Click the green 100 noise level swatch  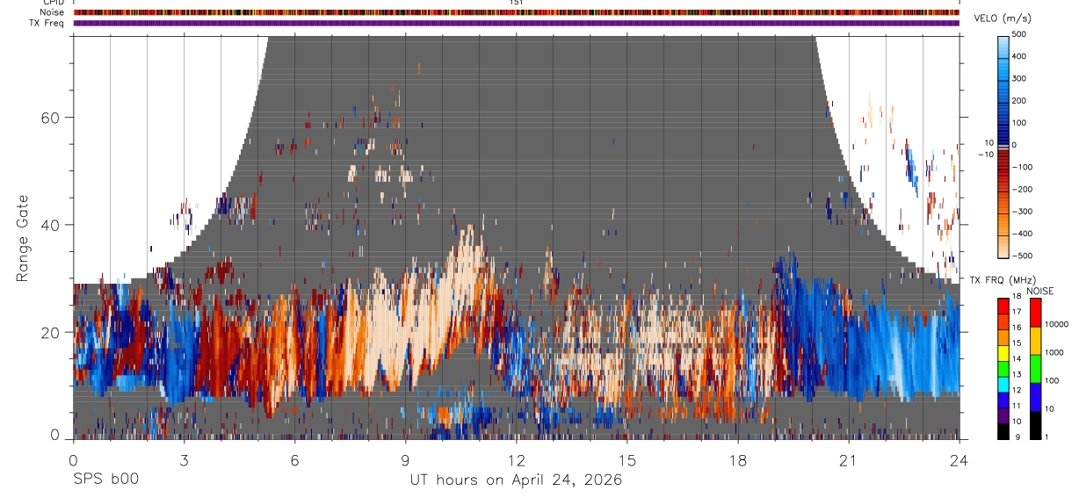click(1036, 368)
